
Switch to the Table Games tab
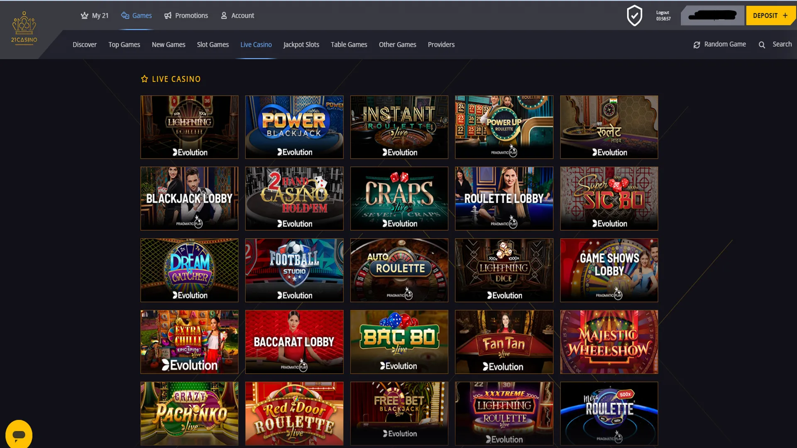[x=349, y=44]
